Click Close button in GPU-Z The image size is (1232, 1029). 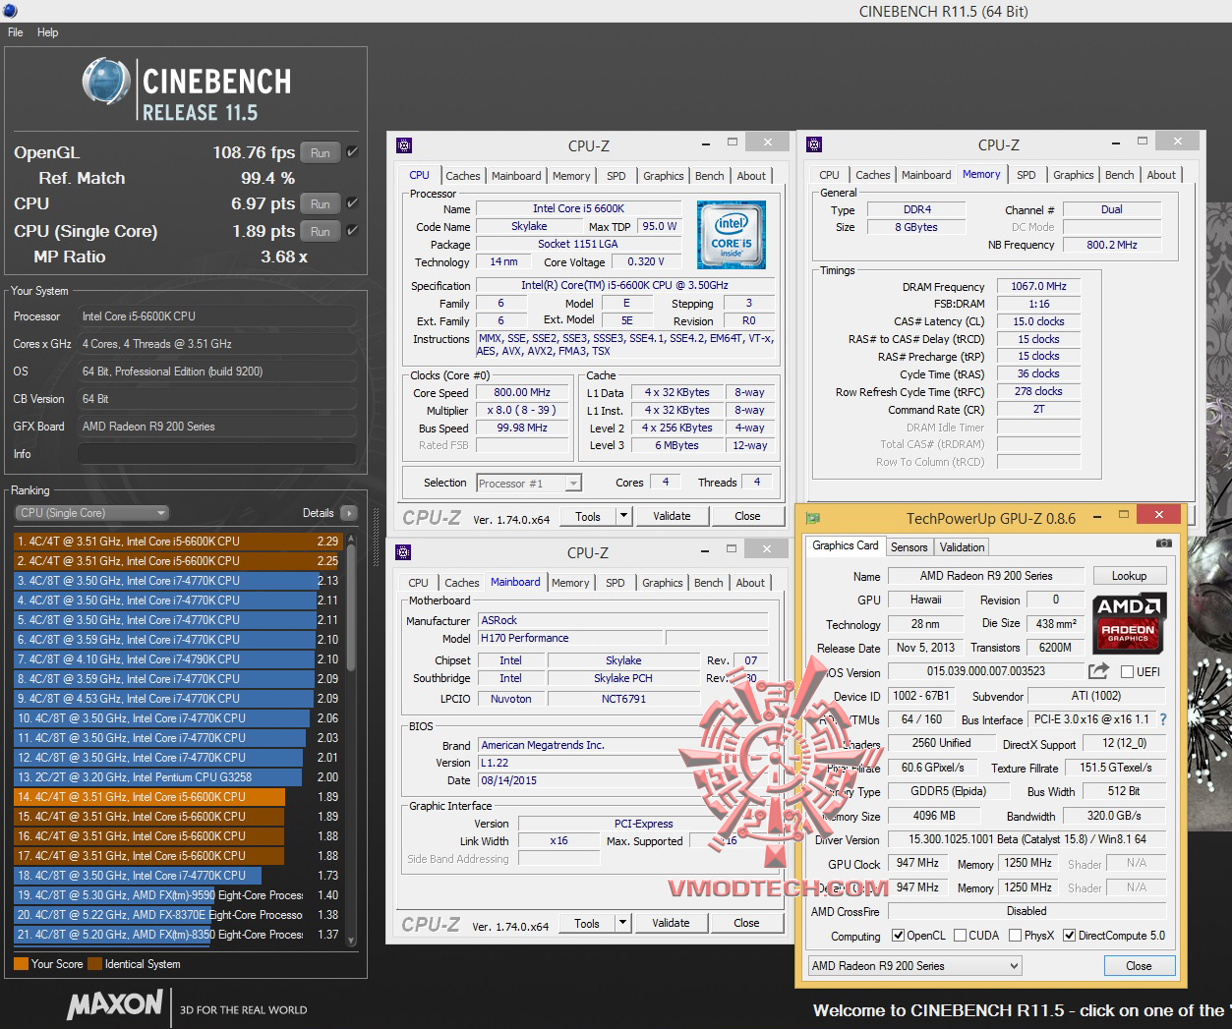(x=1139, y=966)
